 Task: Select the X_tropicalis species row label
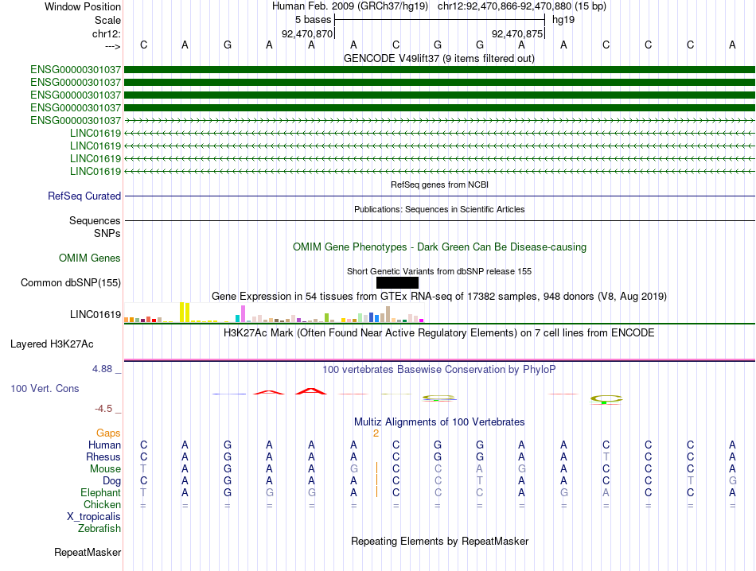pos(94,517)
